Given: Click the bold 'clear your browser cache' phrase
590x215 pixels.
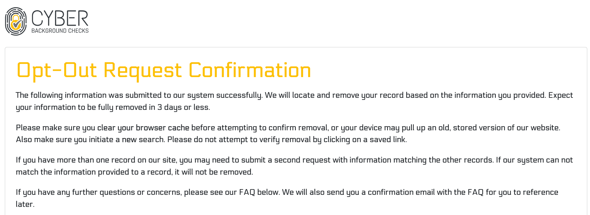Looking at the screenshot, I should (x=143, y=128).
